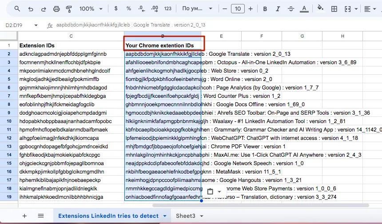Open the font family dropdown
This screenshot has width=382, height=224.
pos(197,9)
